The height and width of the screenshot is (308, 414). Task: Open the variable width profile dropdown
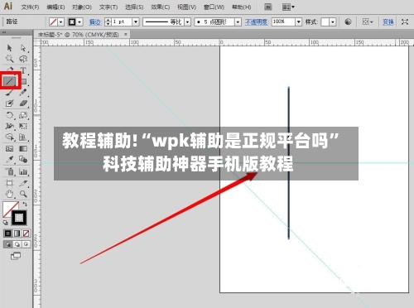tap(188, 22)
